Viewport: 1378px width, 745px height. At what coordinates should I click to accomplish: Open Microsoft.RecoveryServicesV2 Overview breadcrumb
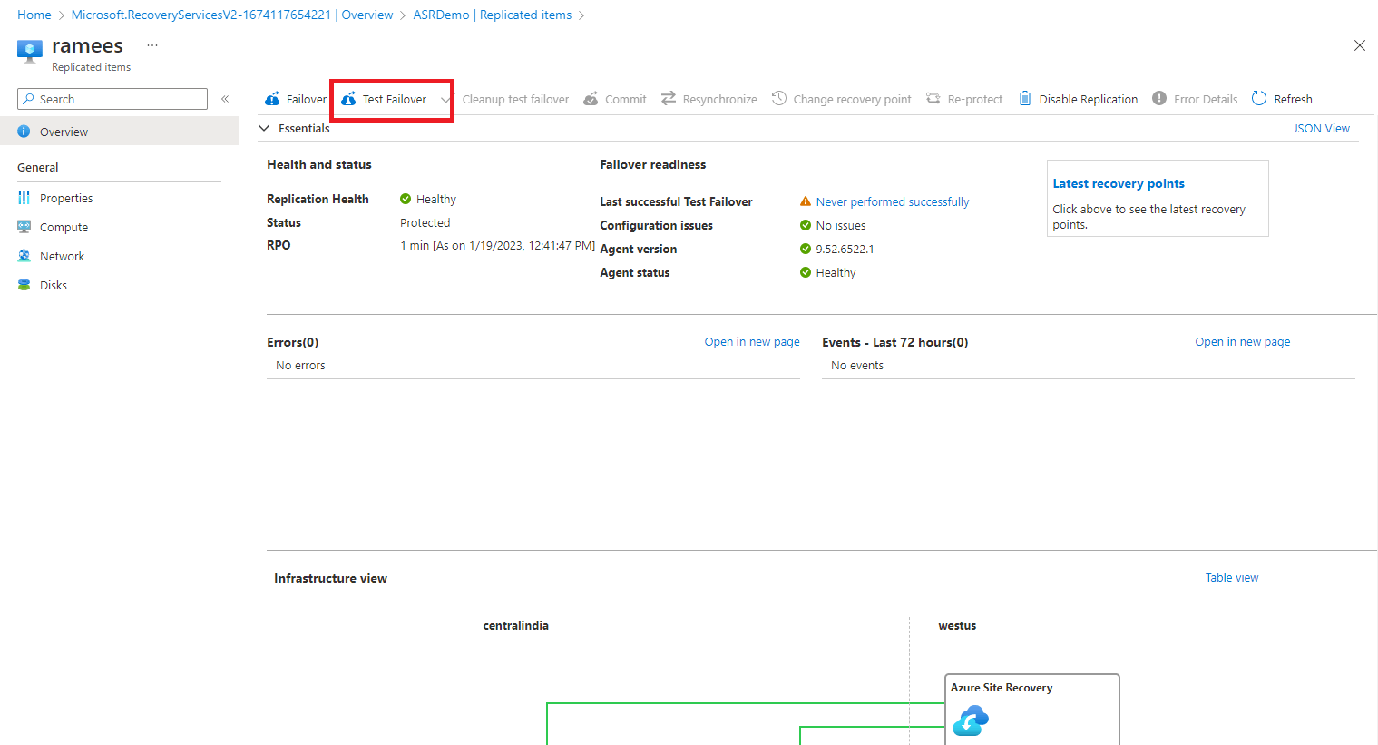[x=232, y=15]
